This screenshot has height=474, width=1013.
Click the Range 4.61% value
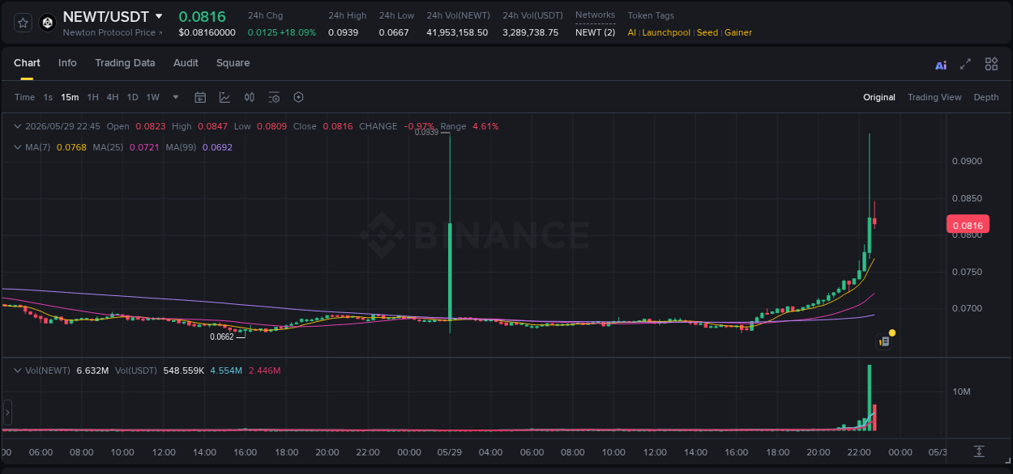coord(485,126)
